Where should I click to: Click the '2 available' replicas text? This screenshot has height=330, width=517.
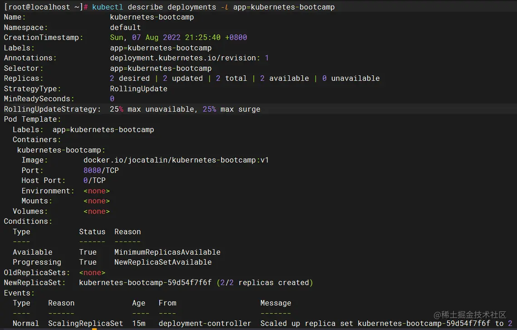[x=284, y=79]
